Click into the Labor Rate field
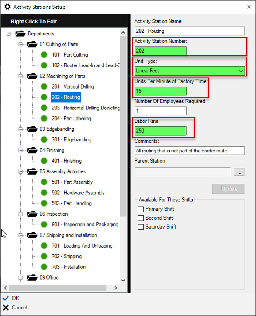Screen dimensions: 256x316 click(161, 131)
